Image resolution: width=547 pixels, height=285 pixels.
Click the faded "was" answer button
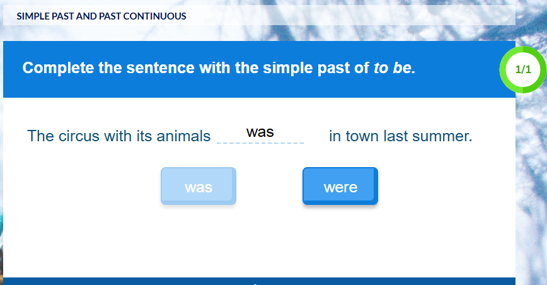[199, 187]
